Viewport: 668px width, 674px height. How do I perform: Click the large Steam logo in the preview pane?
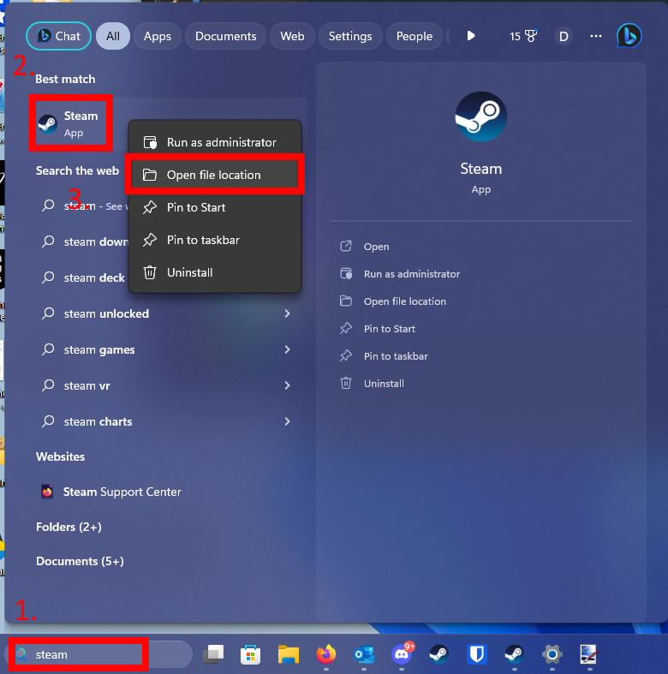(481, 116)
